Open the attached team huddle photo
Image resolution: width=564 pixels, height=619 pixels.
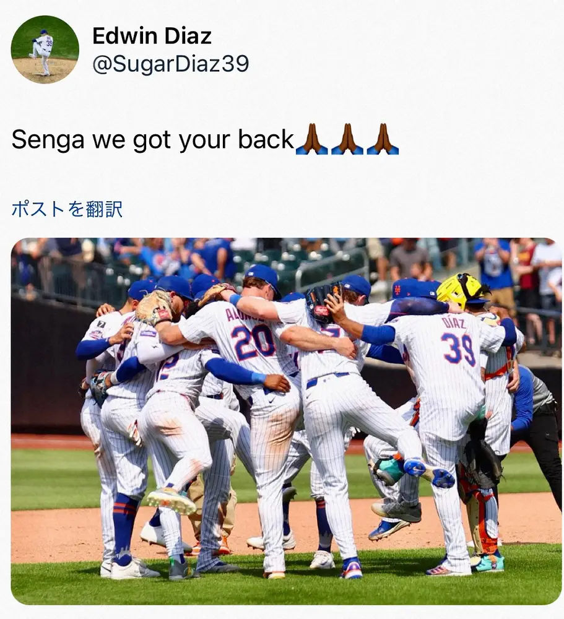[287, 421]
